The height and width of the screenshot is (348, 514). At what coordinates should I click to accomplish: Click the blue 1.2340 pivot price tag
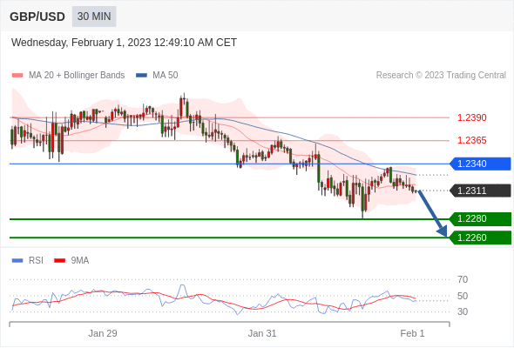tap(480, 164)
